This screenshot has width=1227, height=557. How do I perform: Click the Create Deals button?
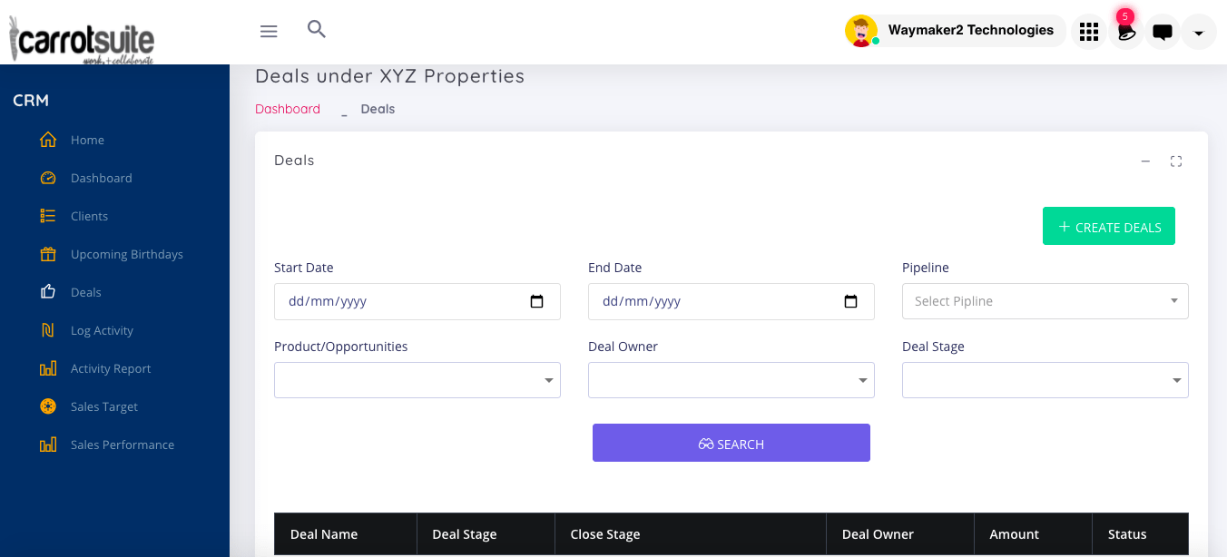tap(1108, 225)
